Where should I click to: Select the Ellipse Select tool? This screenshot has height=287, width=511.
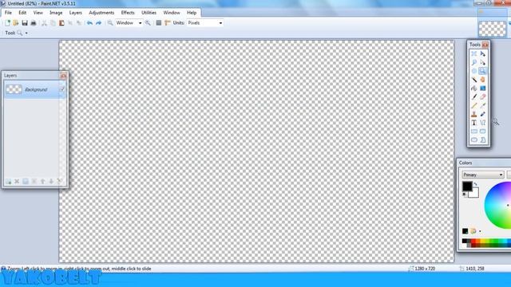tap(473, 71)
